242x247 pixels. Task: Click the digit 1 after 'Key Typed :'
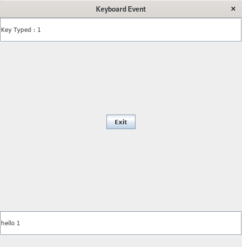pos(39,30)
